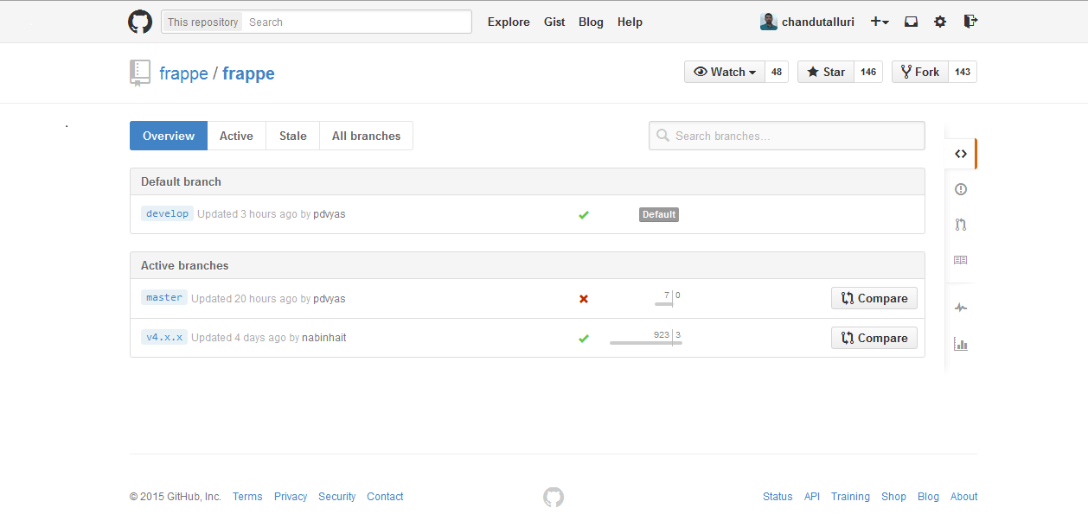Open the master branch
Image resolution: width=1088 pixels, height=527 pixels.
(164, 297)
